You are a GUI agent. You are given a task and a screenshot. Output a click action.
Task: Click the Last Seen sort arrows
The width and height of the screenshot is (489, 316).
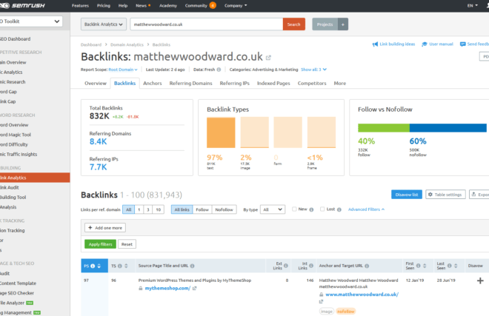[x=456, y=266]
